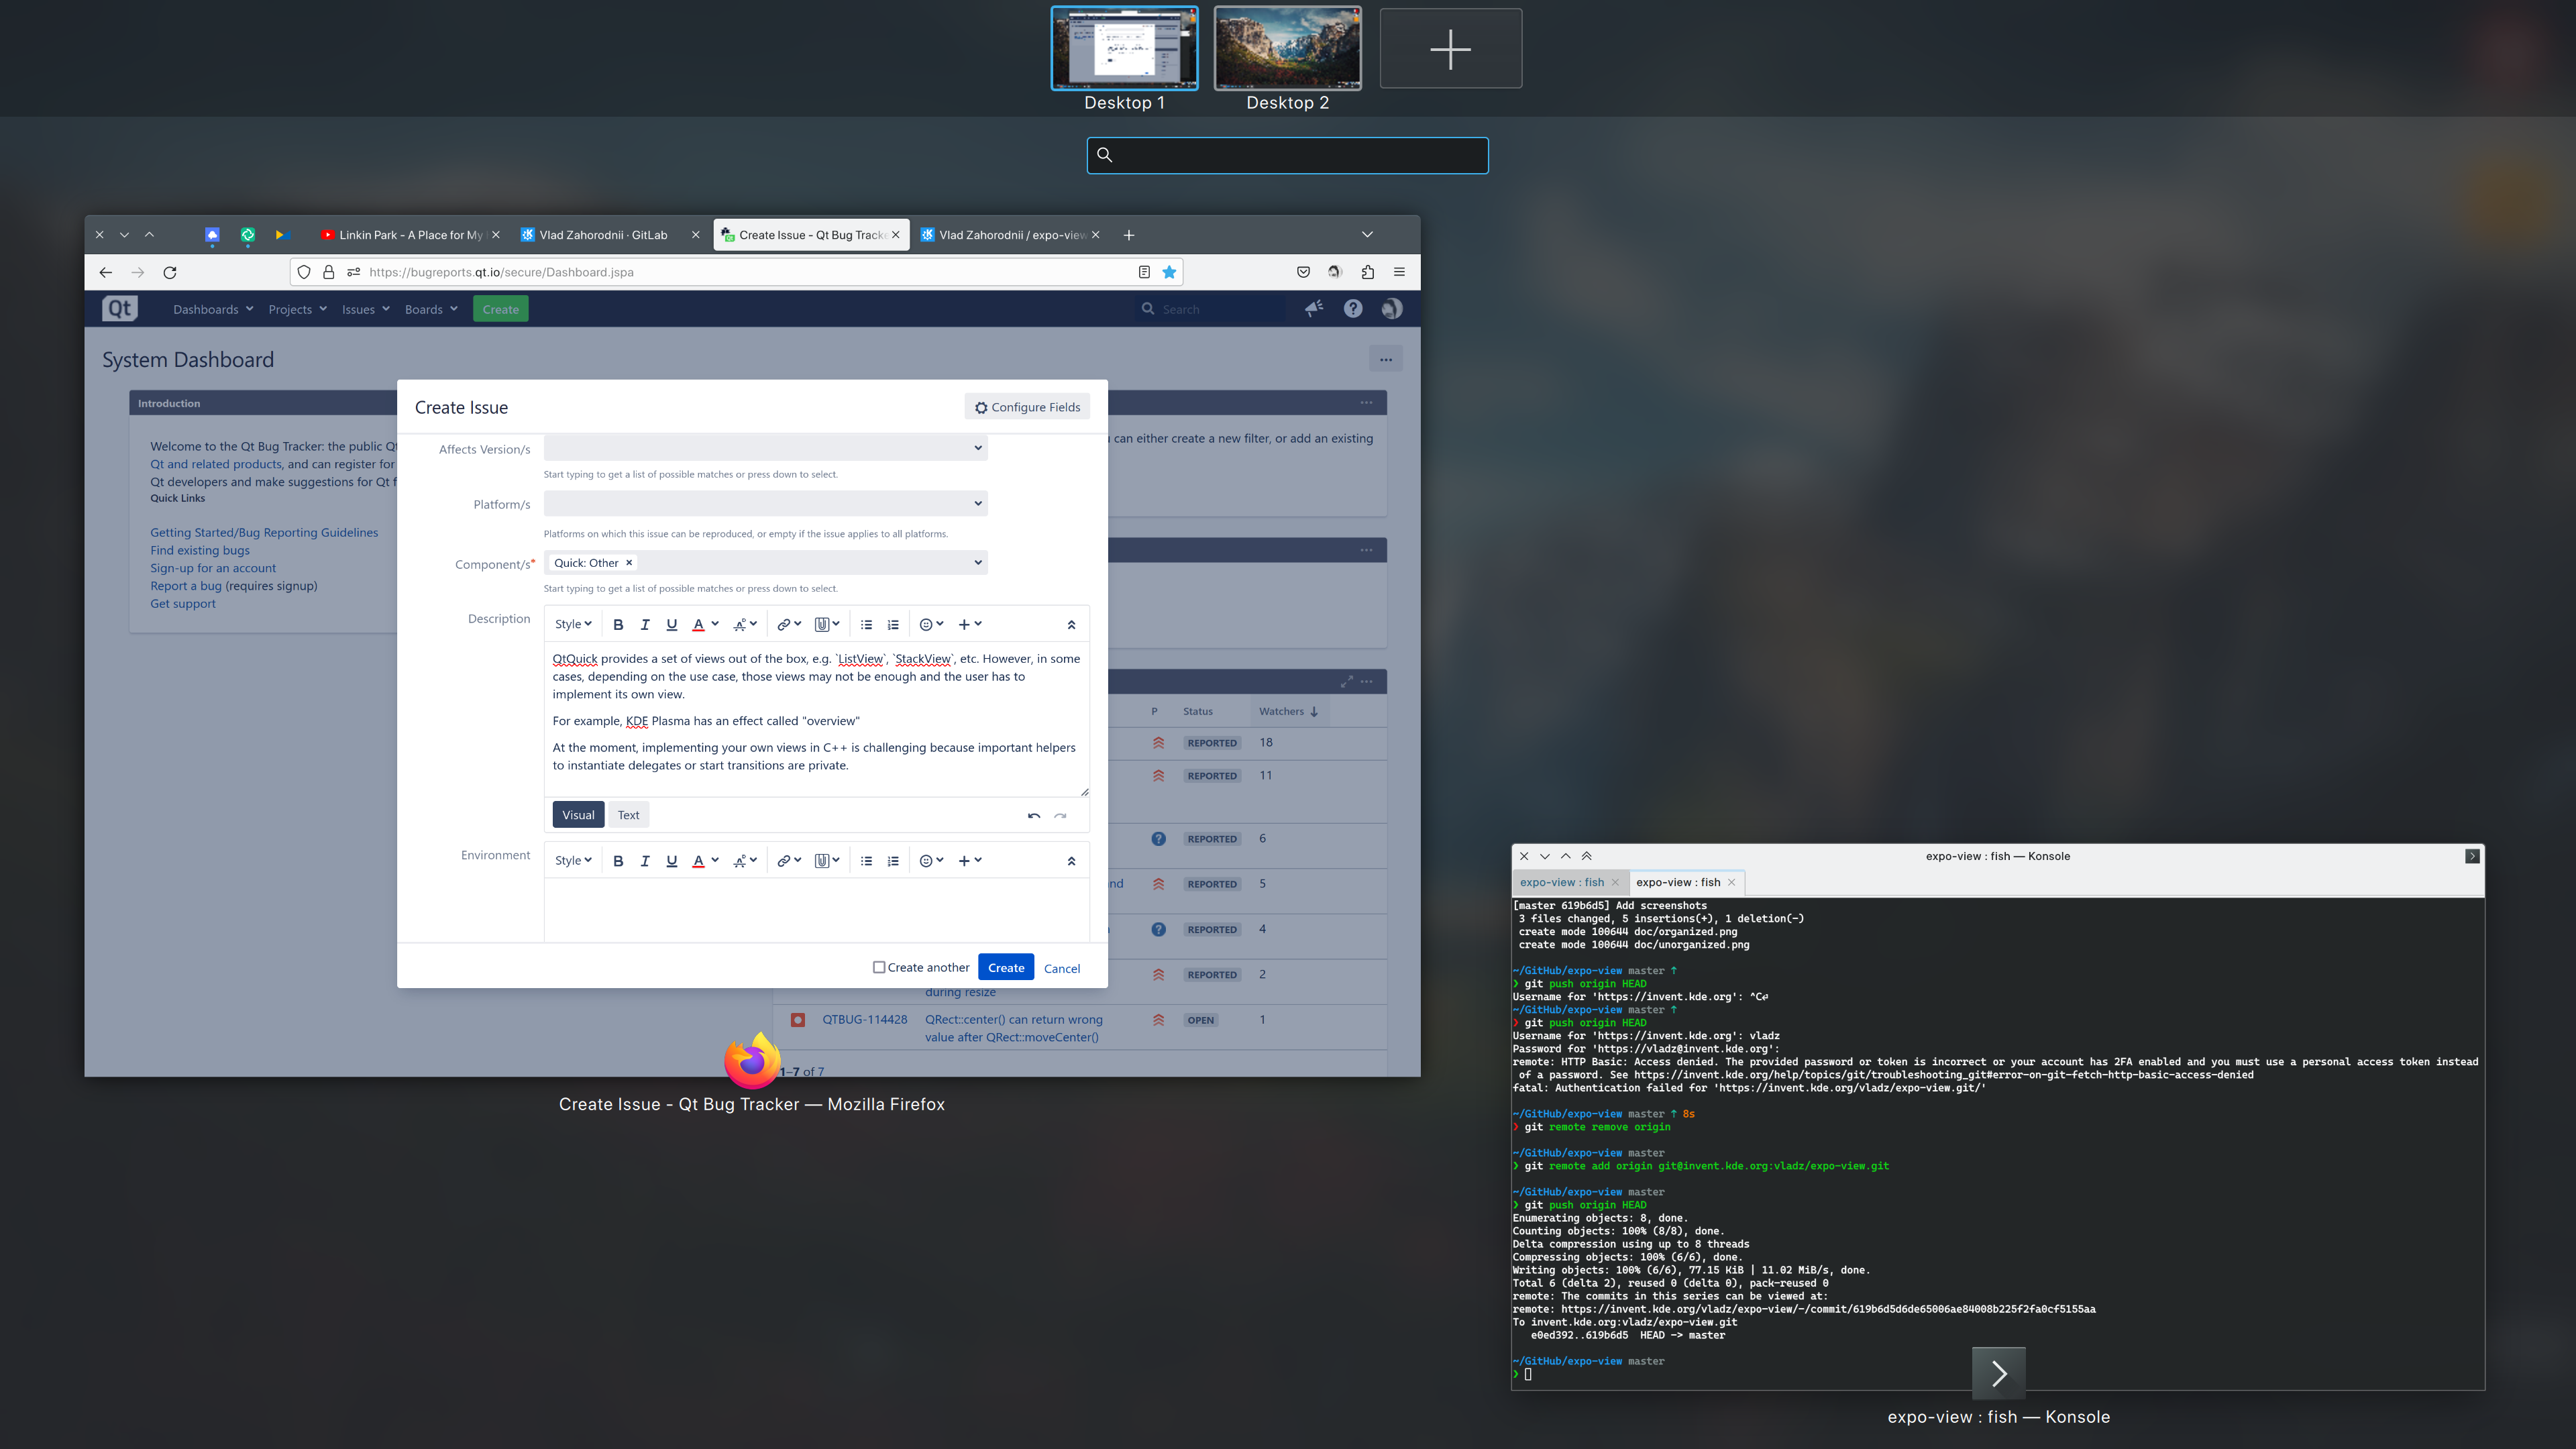Insert link in Description editor toolbar
The image size is (2576, 1449).
pyautogui.click(x=789, y=624)
